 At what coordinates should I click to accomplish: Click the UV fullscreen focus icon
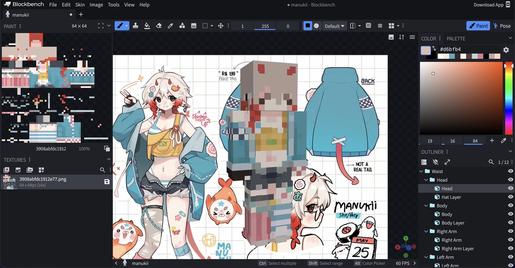pyautogui.click(x=101, y=26)
